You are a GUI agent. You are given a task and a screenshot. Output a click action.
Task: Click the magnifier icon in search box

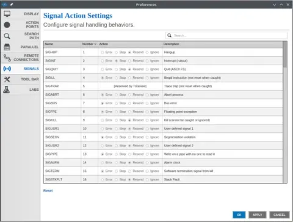pyautogui.click(x=169, y=35)
